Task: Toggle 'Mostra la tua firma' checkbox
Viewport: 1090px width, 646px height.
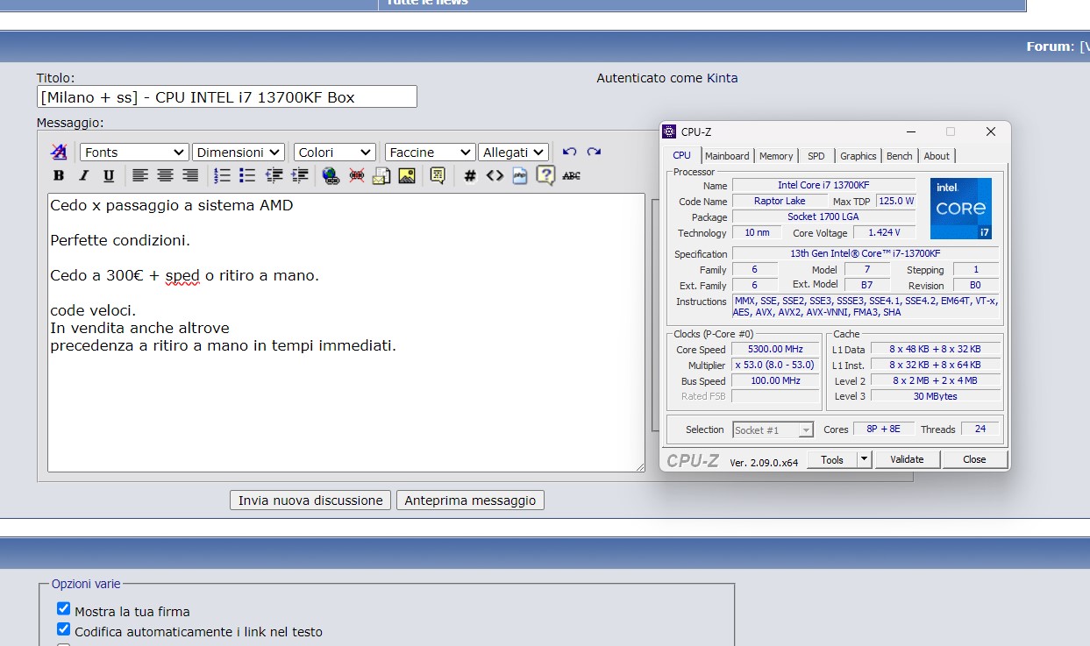Action: click(63, 608)
